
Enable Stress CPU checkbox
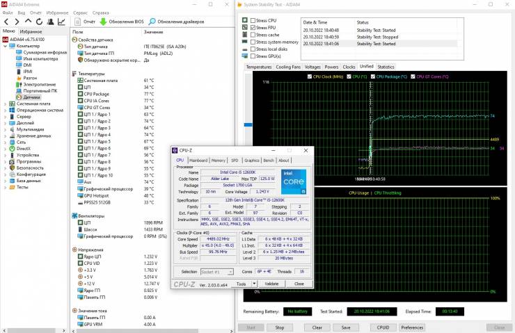point(253,20)
